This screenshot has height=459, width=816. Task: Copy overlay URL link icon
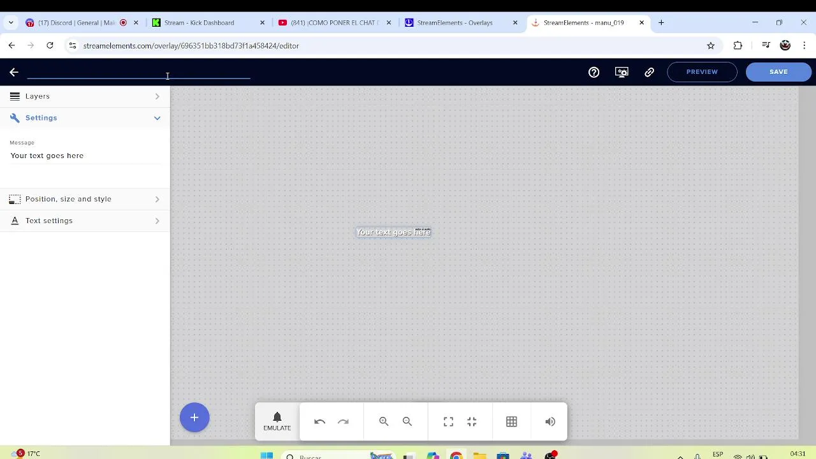click(649, 72)
